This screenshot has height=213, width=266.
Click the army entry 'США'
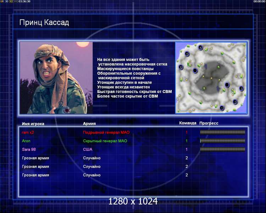tap(88, 149)
